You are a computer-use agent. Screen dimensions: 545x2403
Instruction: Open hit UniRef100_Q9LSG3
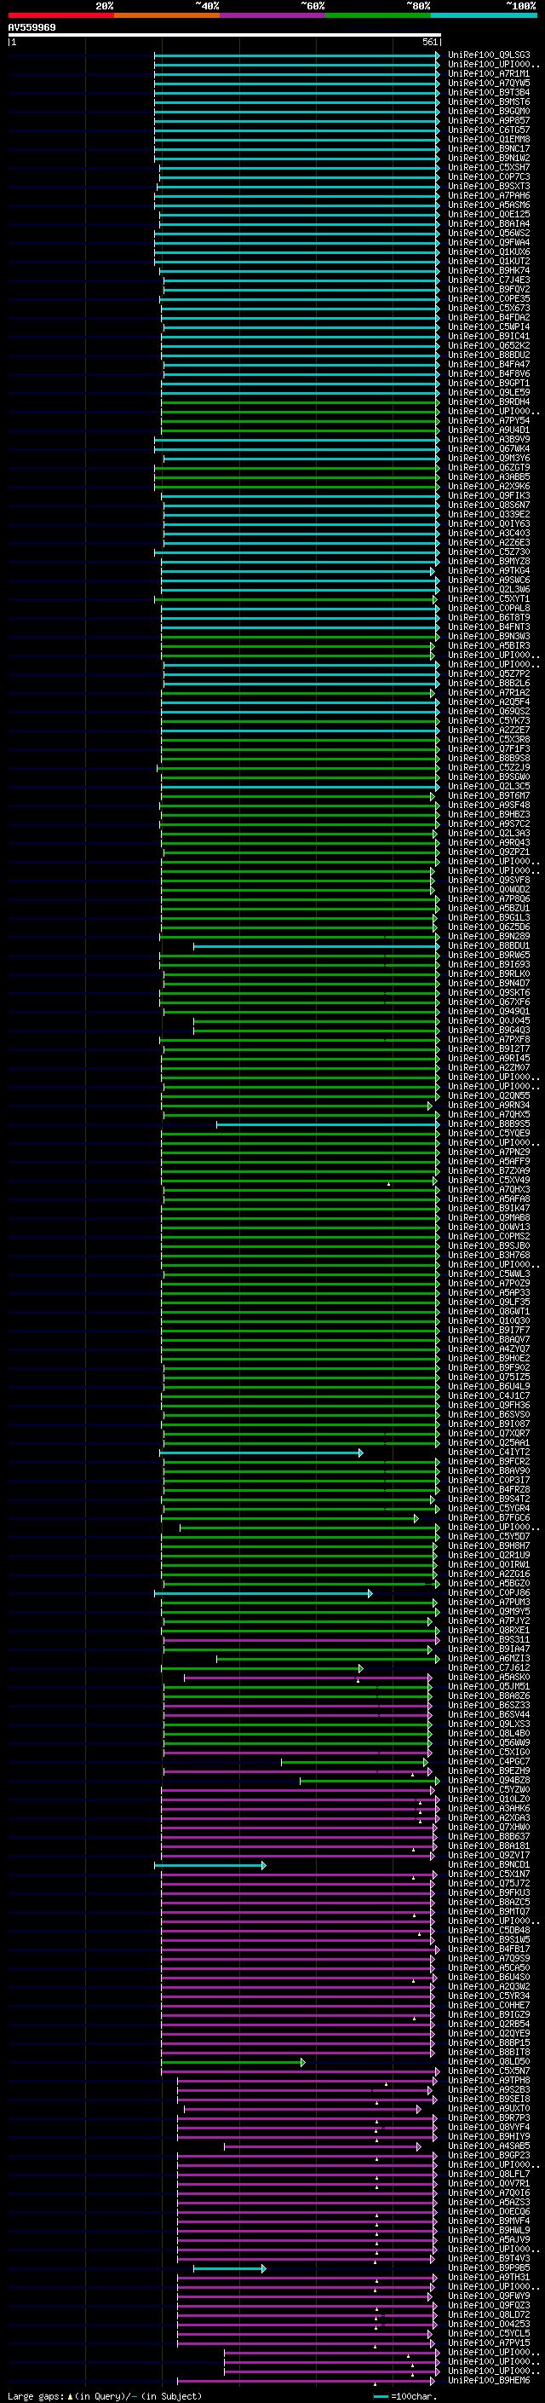489,55
